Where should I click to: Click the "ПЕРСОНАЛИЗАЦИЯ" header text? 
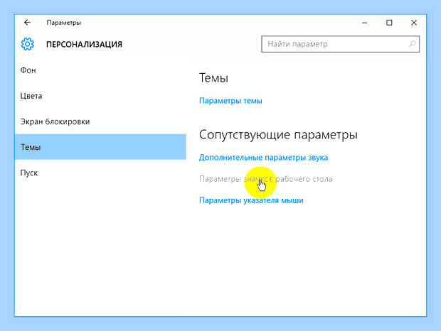[84, 44]
